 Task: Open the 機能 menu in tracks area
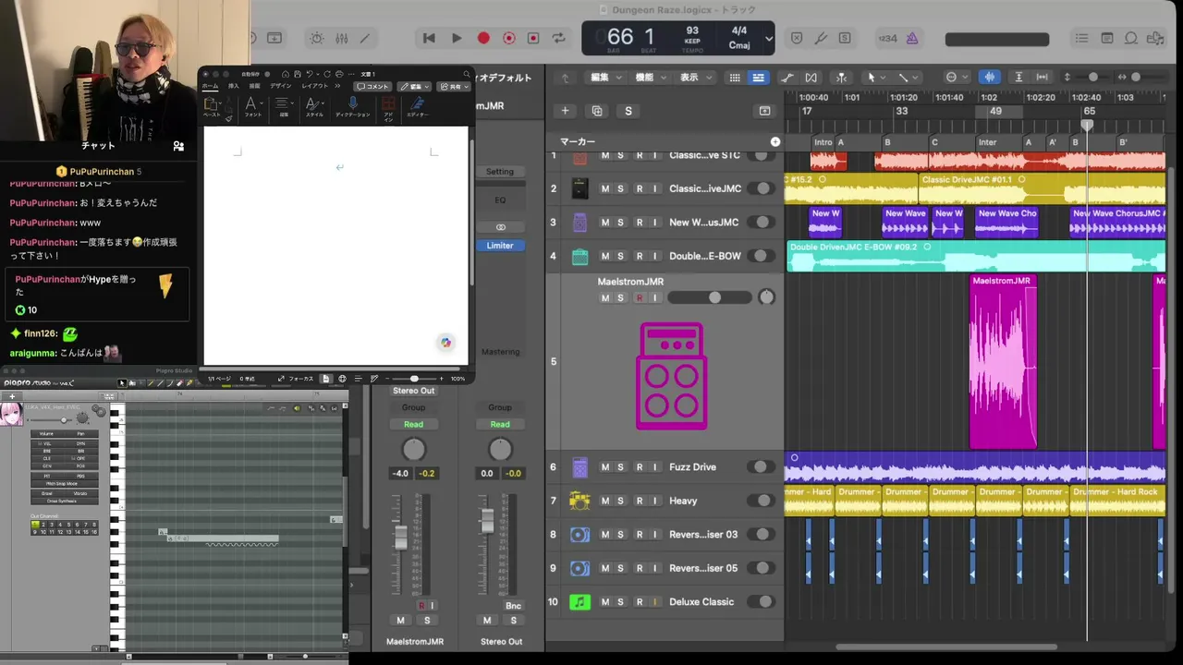point(650,78)
